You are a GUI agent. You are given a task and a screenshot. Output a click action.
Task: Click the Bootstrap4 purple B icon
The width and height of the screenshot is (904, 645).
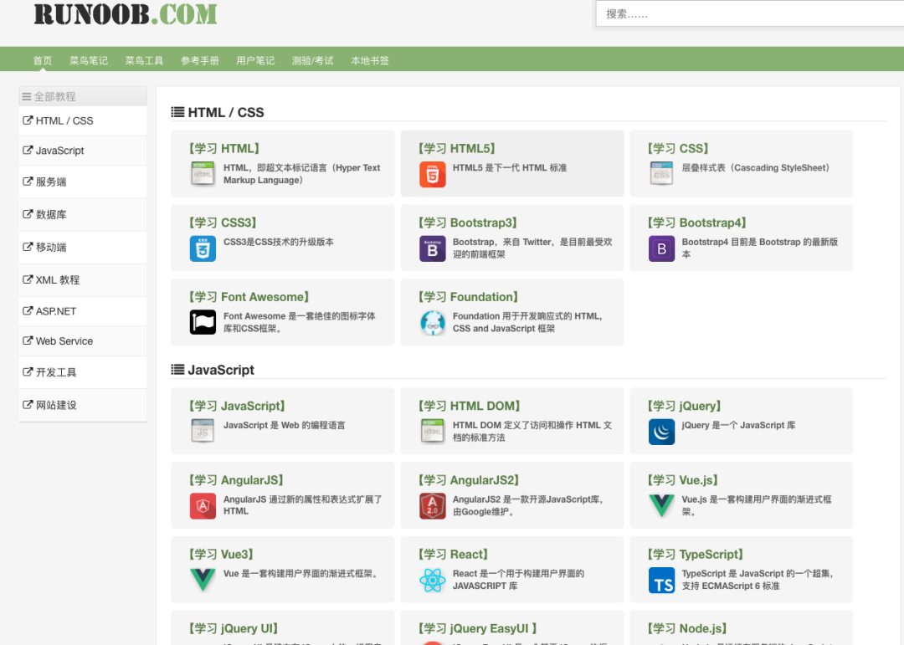(661, 248)
